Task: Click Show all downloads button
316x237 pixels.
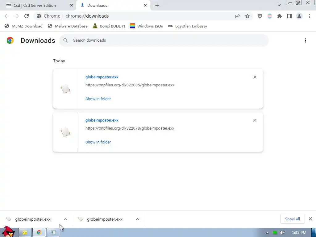Action: [293, 219]
